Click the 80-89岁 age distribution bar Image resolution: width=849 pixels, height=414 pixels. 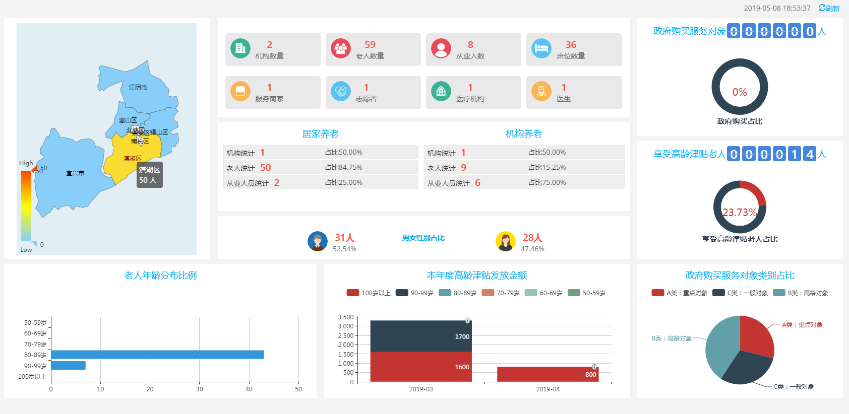point(157,355)
